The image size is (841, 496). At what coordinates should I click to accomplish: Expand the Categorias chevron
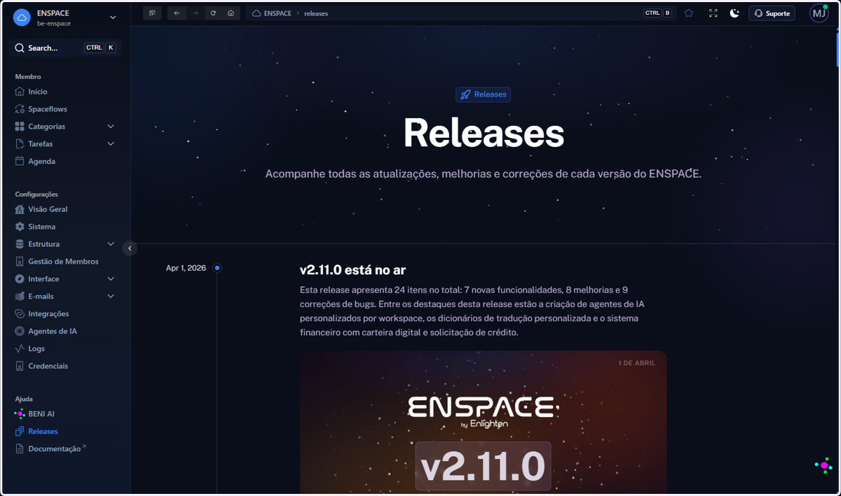111,127
